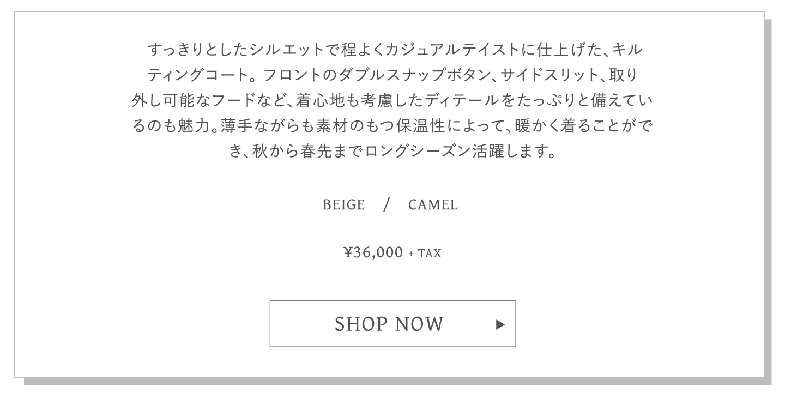The width and height of the screenshot is (785, 398).
Task: Click the slash separator between BEIGE and CAMEL
Action: coord(387,206)
